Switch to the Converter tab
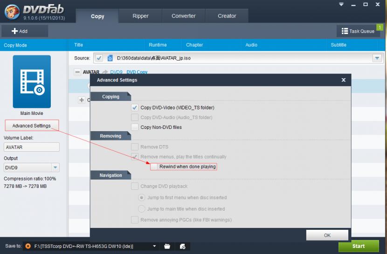Image resolution: width=387 pixels, height=254 pixels. tap(184, 16)
